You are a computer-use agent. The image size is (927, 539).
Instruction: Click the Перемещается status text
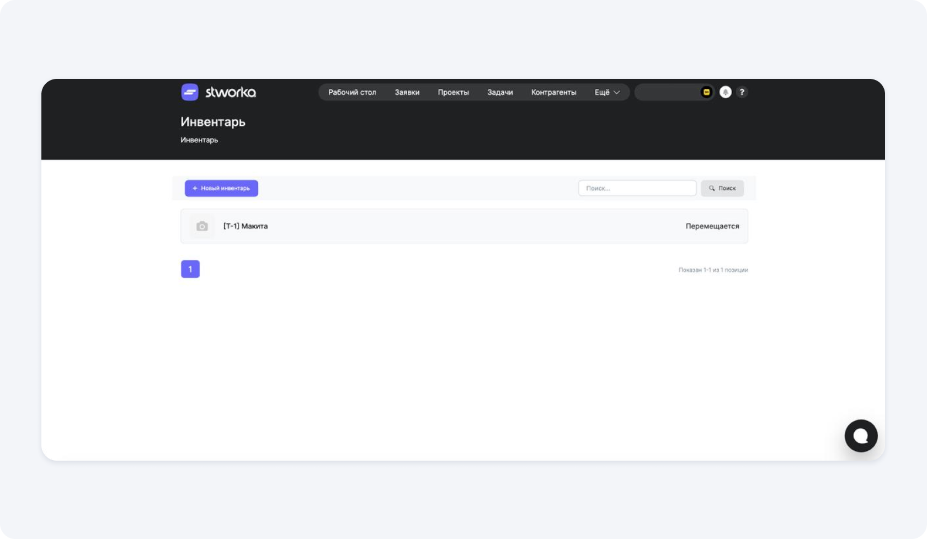tap(712, 226)
